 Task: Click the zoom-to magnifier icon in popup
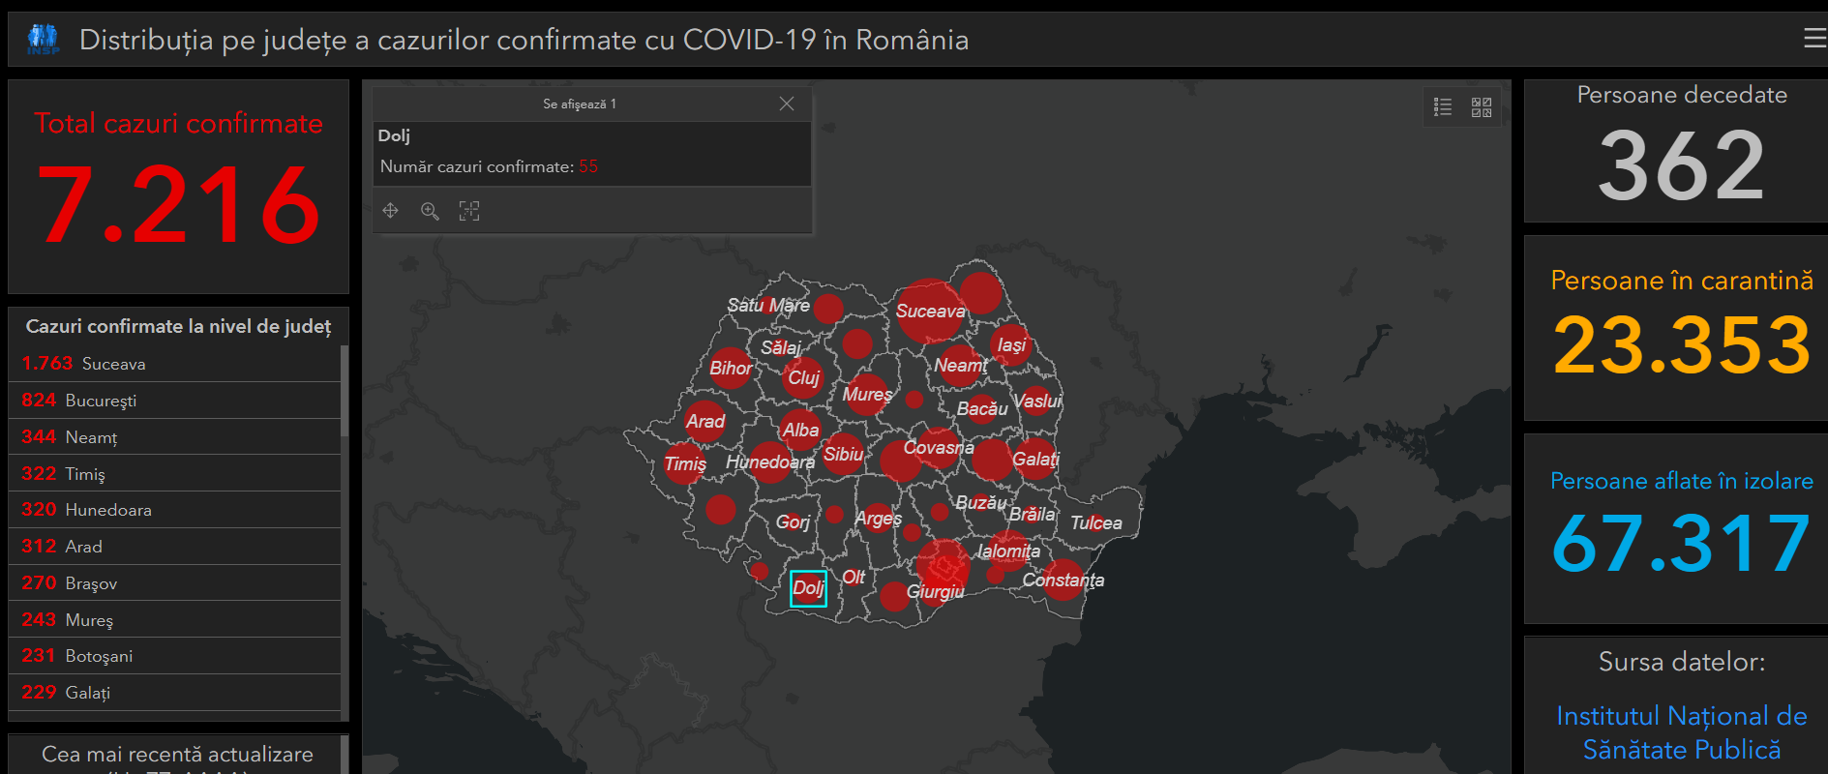(x=430, y=211)
